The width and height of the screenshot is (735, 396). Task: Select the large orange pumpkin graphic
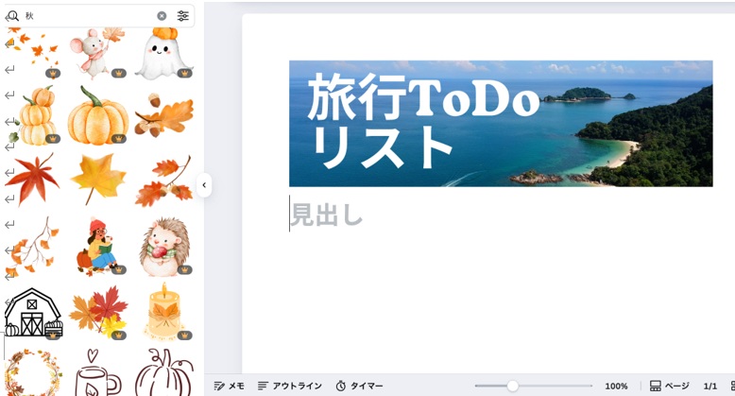point(98,115)
